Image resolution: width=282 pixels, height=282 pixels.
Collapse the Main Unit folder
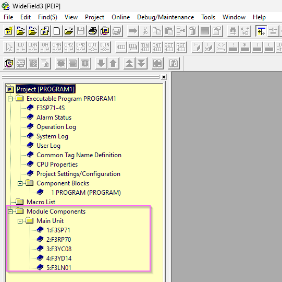[x=20, y=221]
